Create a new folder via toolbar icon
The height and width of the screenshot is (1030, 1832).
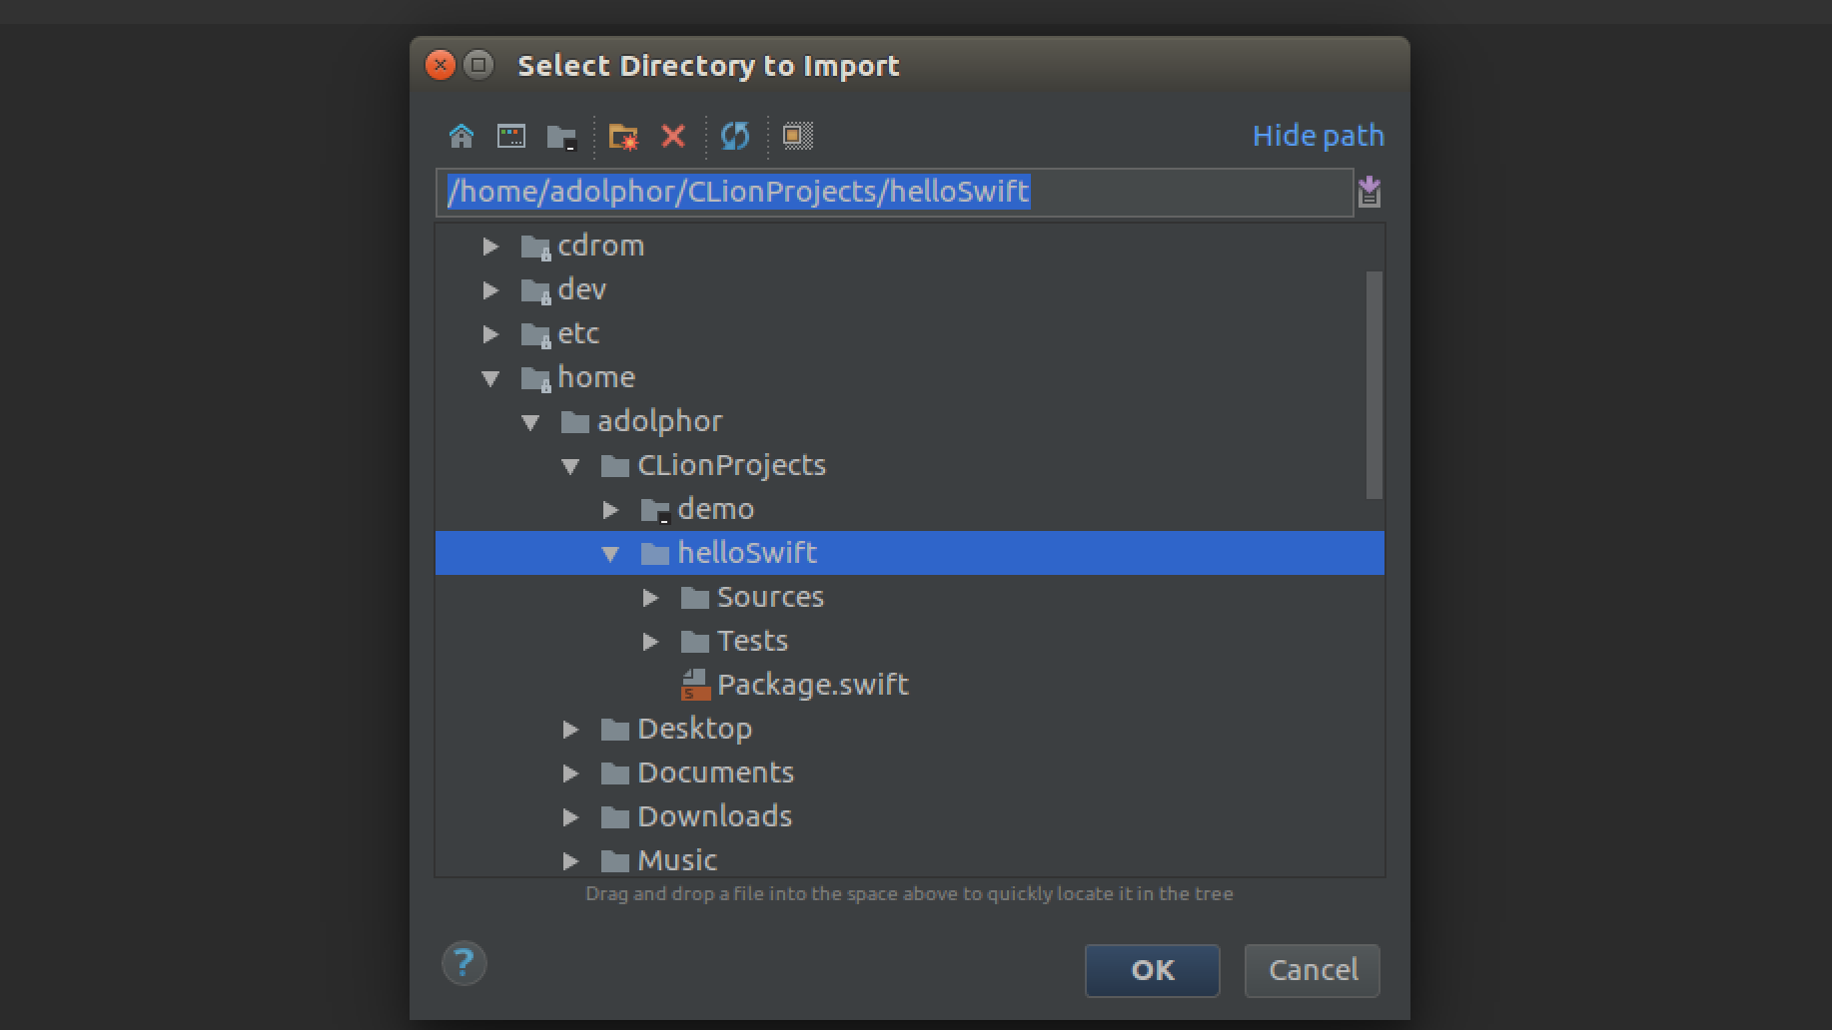(623, 137)
